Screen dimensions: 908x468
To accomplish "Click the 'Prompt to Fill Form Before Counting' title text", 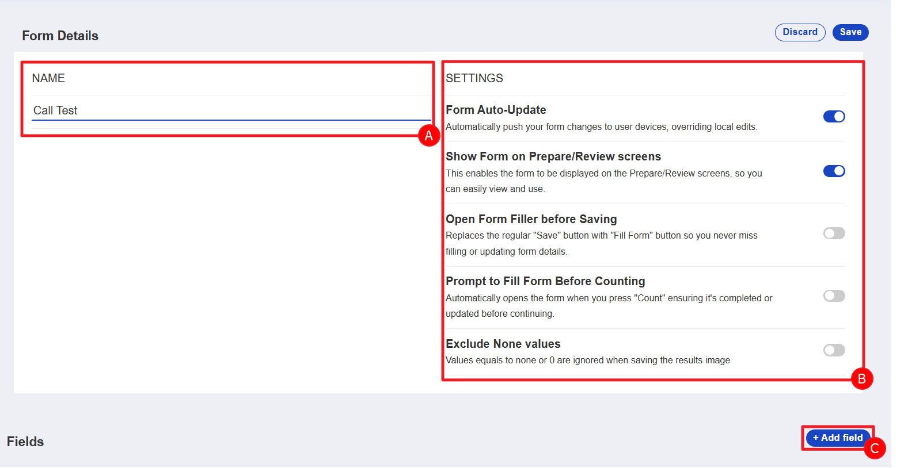I will pyautogui.click(x=545, y=281).
